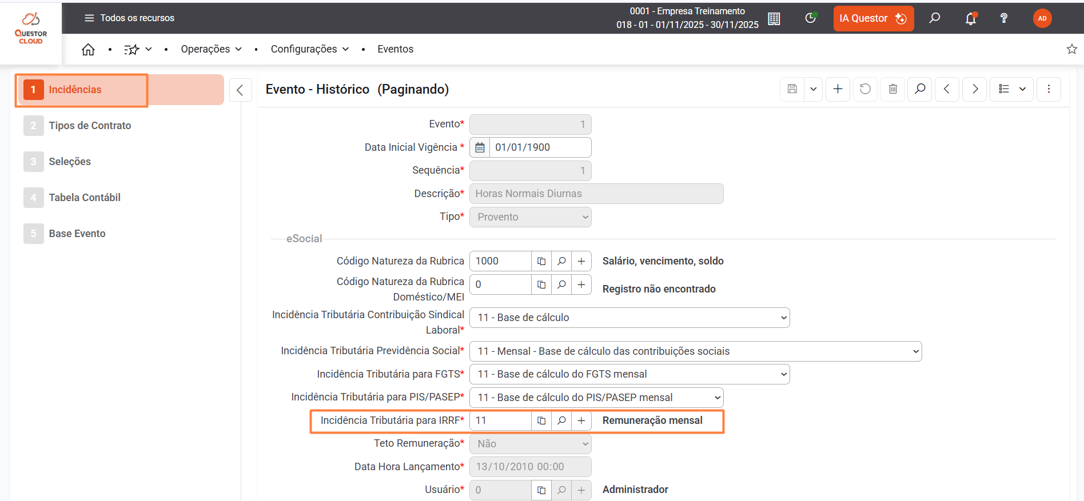Image resolution: width=1084 pixels, height=501 pixels.
Task: Select the Tabela Contábil section
Action: pyautogui.click(x=85, y=198)
